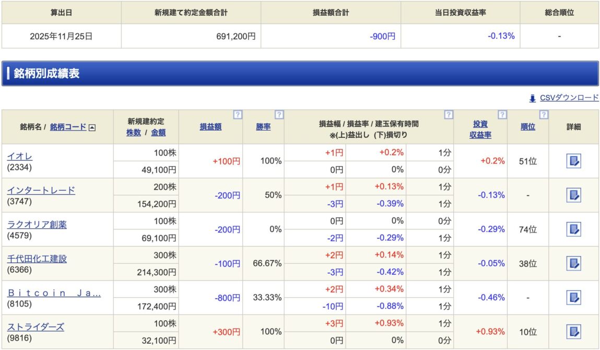Open detail icon for インタートレード row
600x350 pixels.
coord(573,195)
